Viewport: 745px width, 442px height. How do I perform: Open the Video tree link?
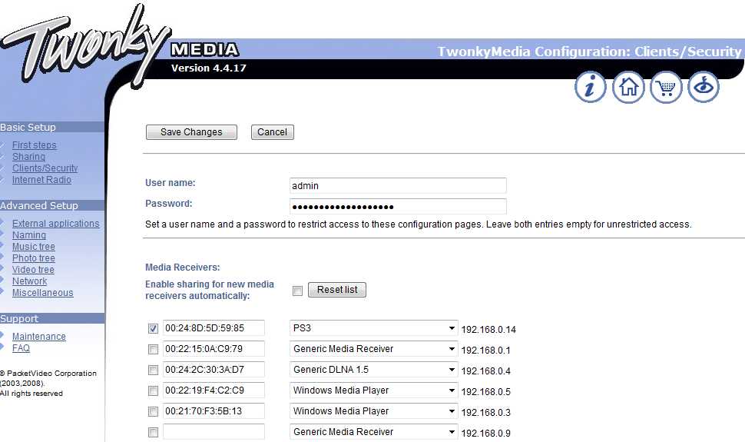tap(33, 269)
